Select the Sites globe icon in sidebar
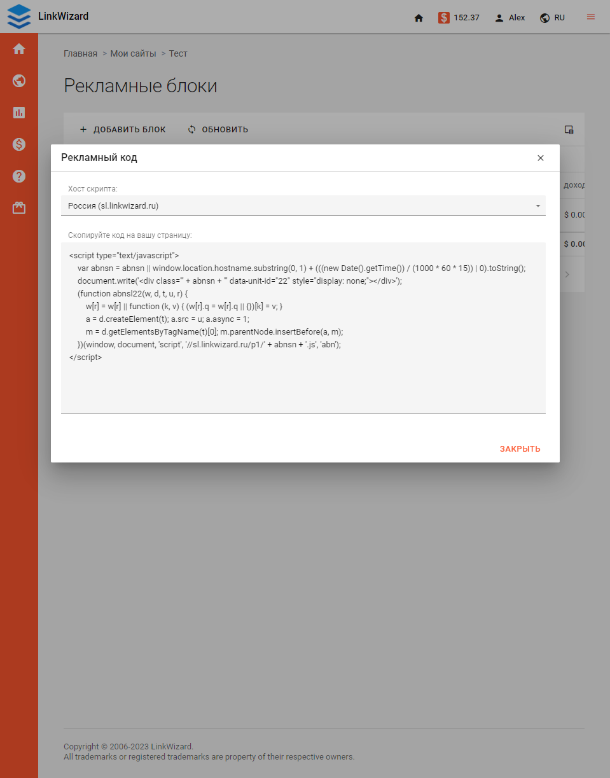The height and width of the screenshot is (778, 610). click(x=19, y=81)
